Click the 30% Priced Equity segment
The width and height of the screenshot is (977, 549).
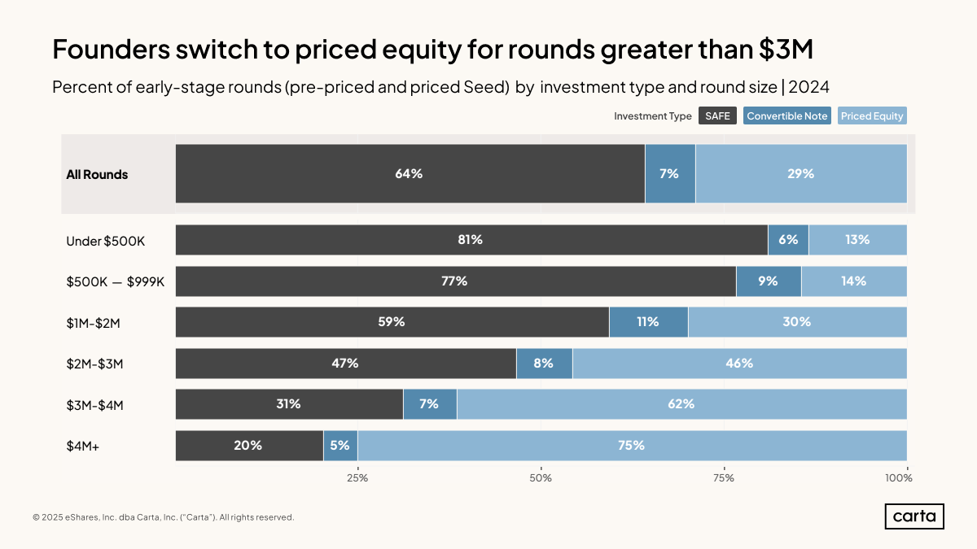pyautogui.click(x=797, y=322)
